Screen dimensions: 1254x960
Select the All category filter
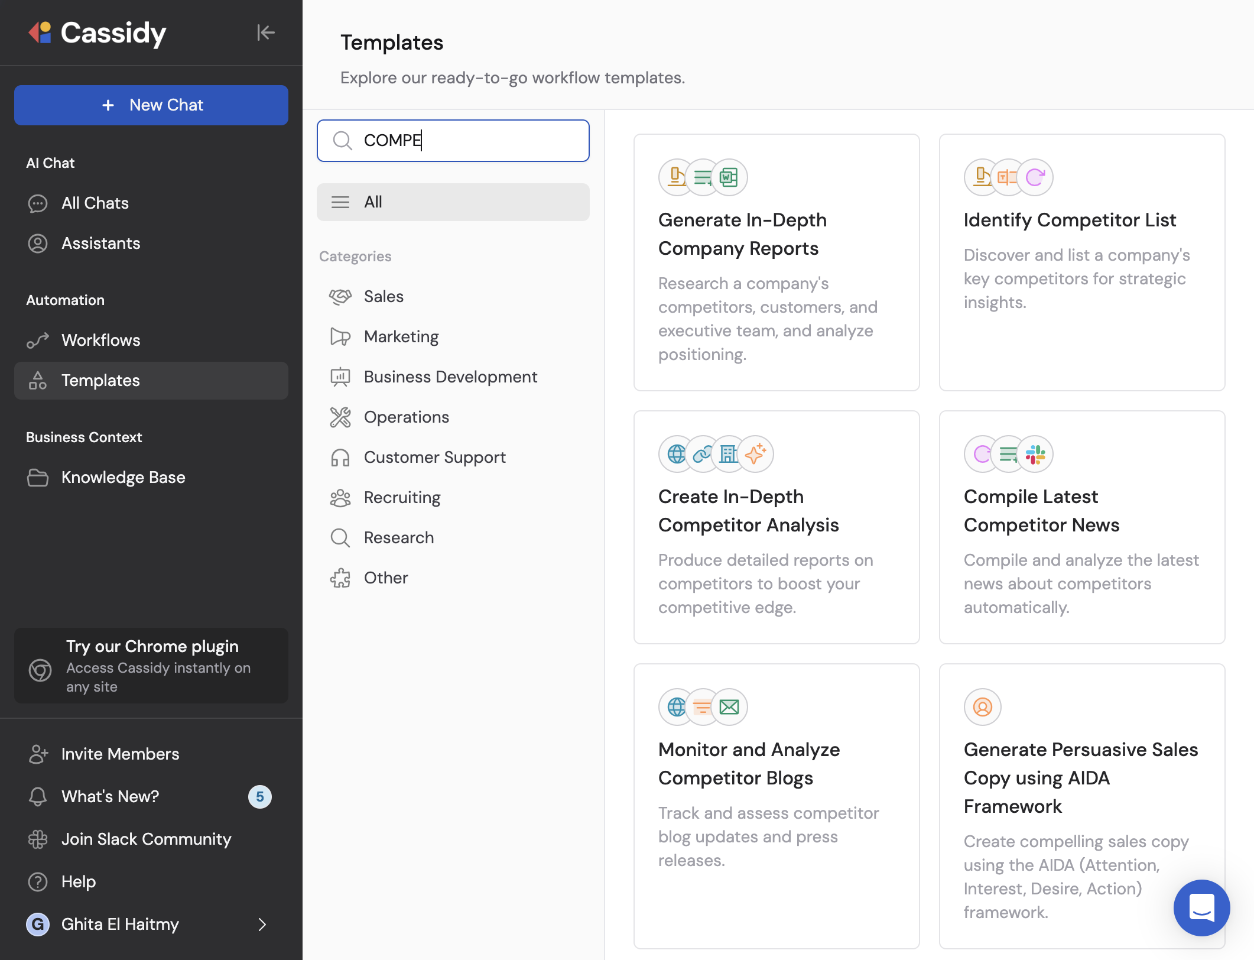point(453,202)
